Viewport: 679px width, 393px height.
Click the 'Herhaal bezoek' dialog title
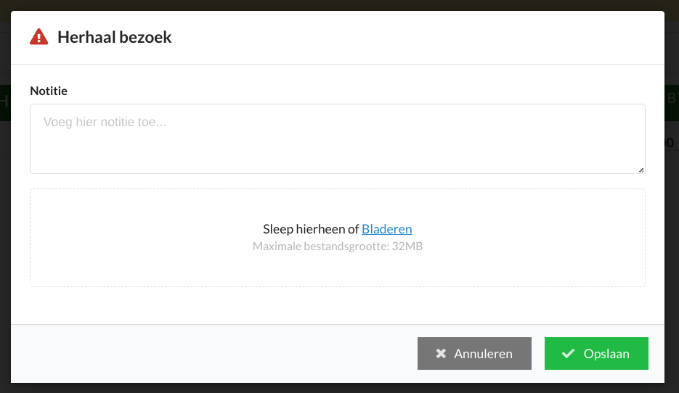tap(114, 37)
